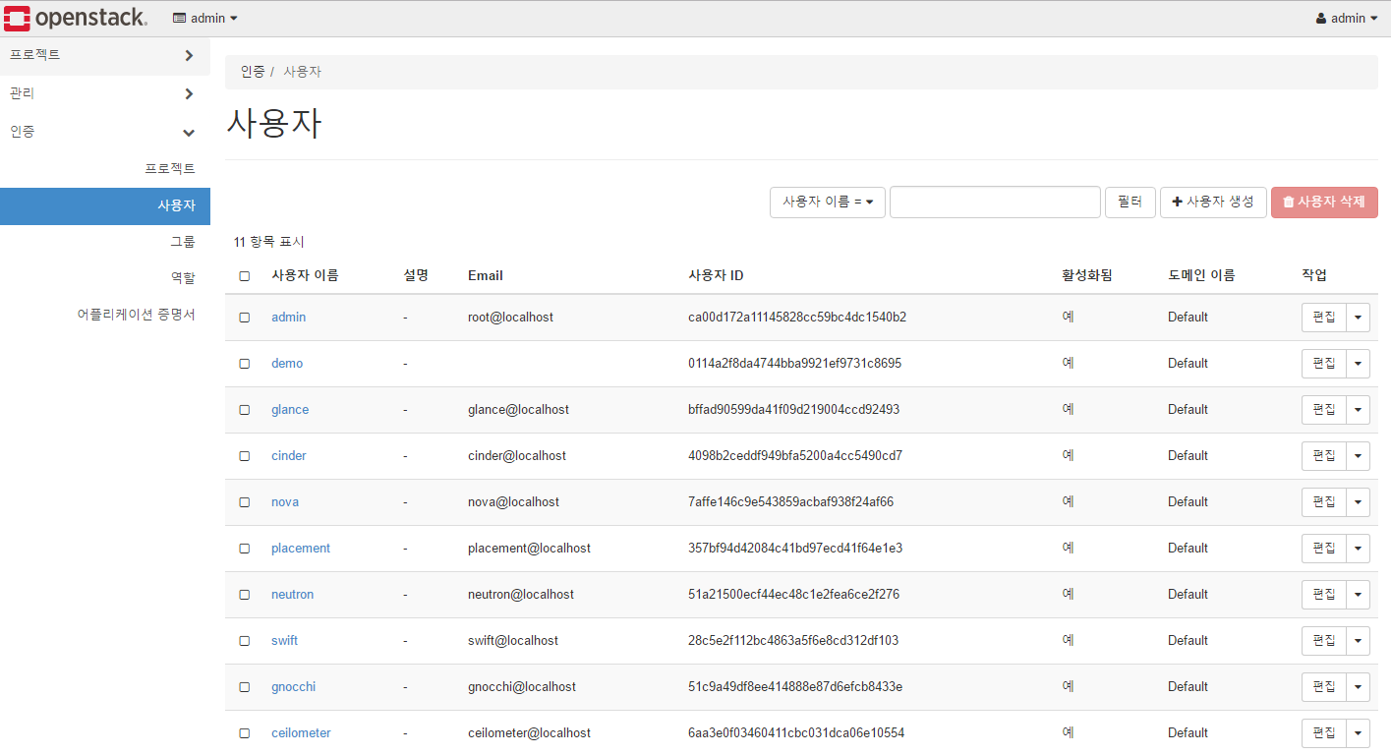Open the admin user menu at top right
Image resolution: width=1391 pixels, height=755 pixels.
click(x=1347, y=18)
